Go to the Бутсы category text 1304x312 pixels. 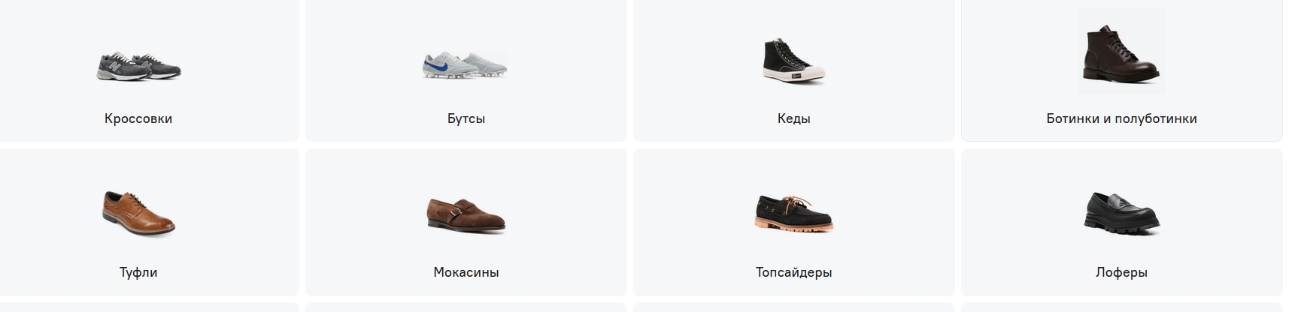point(466,118)
